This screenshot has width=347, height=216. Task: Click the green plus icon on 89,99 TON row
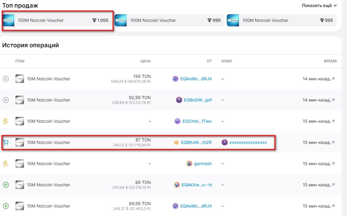tap(5, 206)
